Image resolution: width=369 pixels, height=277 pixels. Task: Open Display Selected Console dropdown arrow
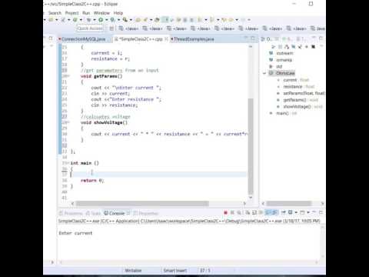pos(296,212)
